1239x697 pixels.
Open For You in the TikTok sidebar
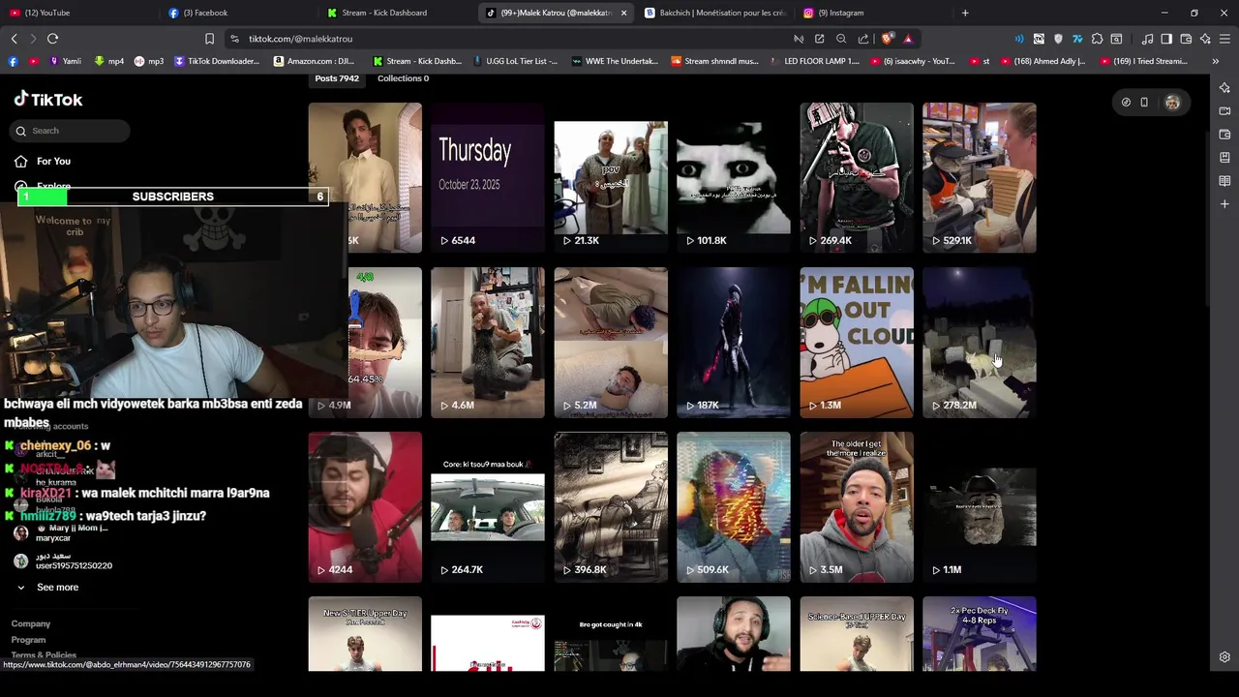coord(53,162)
